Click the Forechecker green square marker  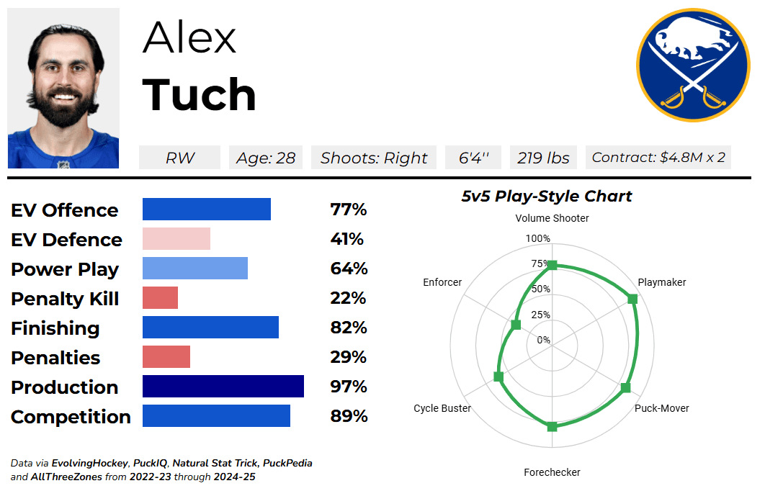tap(552, 427)
